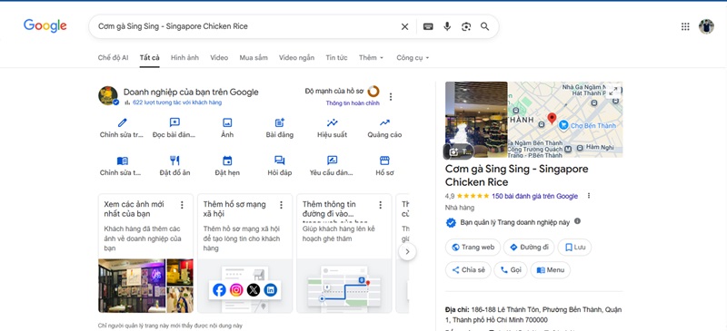Show info about managing this business profile
The height and width of the screenshot is (331, 727).
click(577, 221)
